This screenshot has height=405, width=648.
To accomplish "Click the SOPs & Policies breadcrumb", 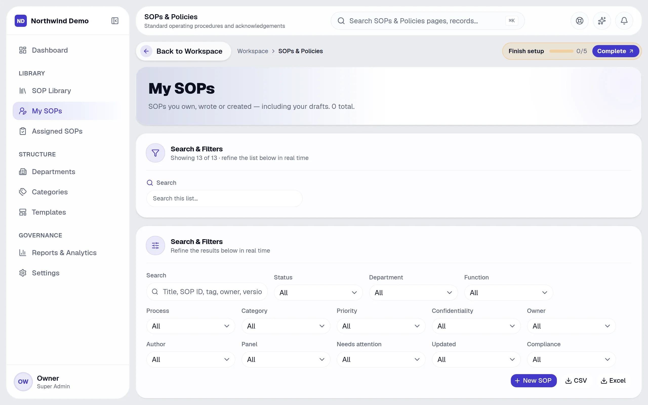I will 300,51.
